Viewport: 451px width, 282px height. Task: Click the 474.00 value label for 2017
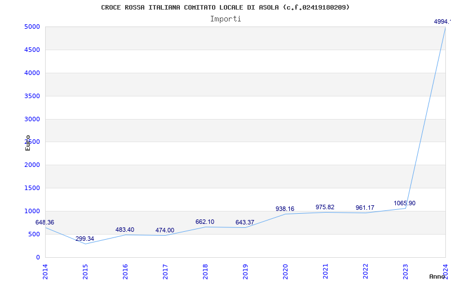[x=165, y=231]
